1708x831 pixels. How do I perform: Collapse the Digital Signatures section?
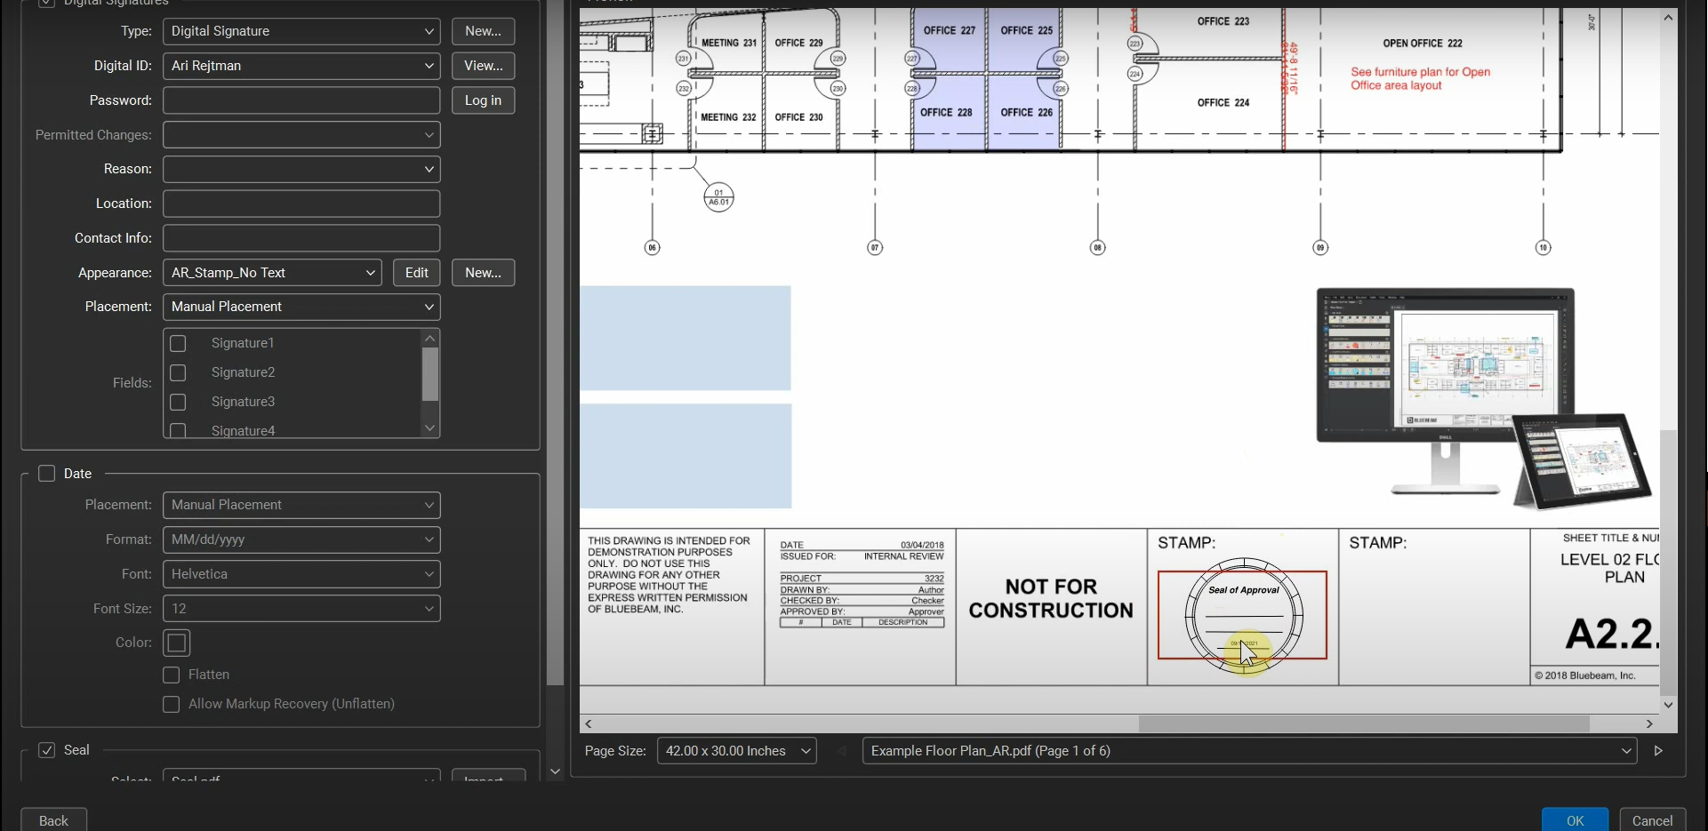click(x=46, y=4)
